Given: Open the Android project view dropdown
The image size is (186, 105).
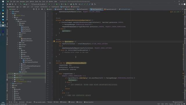Looking at the screenshot, I should (x=13, y=9).
